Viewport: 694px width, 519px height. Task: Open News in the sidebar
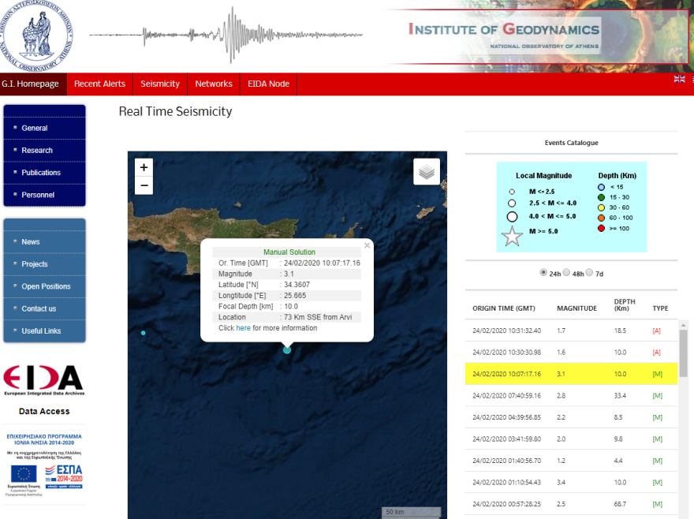tap(44, 242)
